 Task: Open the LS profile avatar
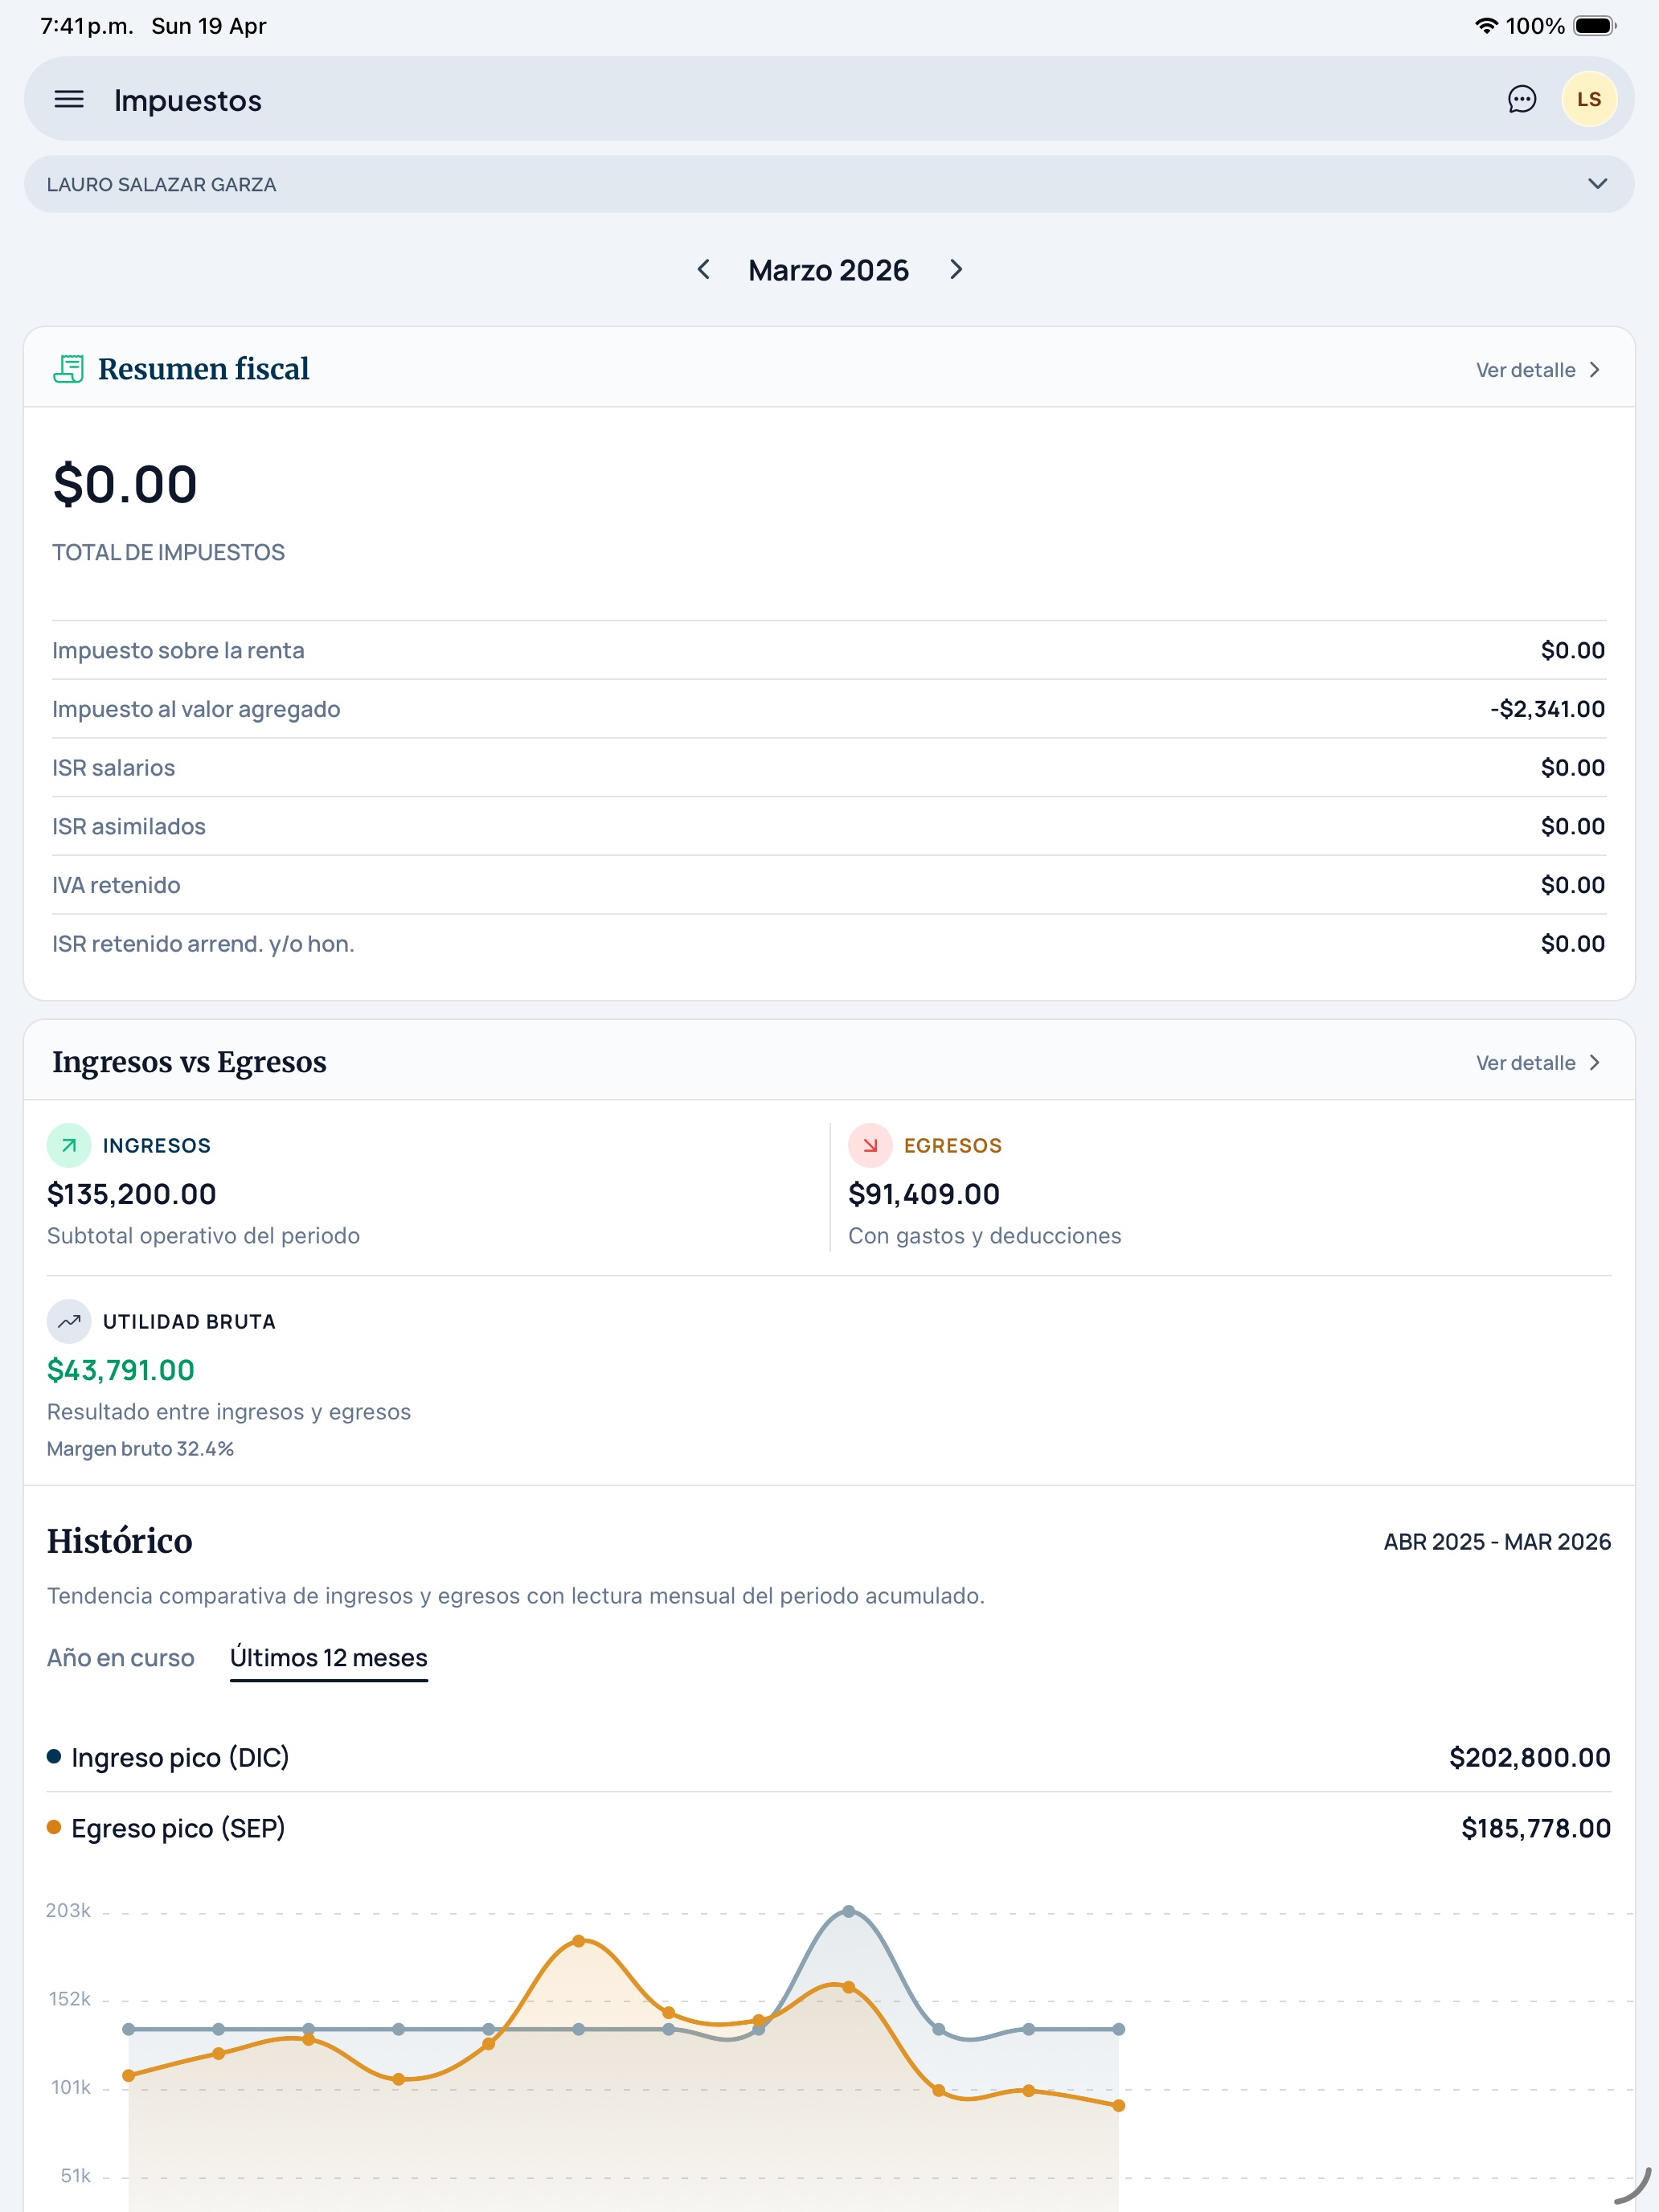[x=1588, y=99]
